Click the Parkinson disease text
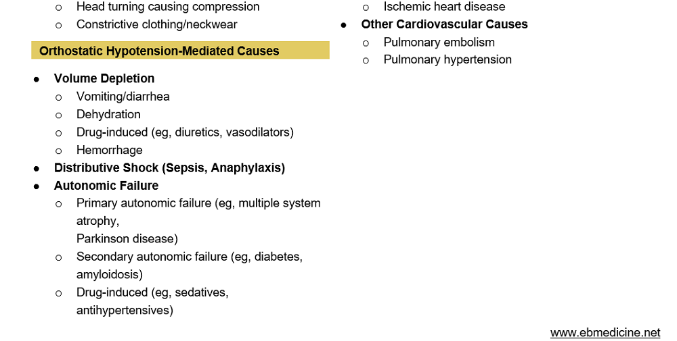The width and height of the screenshot is (677, 341). 127,238
